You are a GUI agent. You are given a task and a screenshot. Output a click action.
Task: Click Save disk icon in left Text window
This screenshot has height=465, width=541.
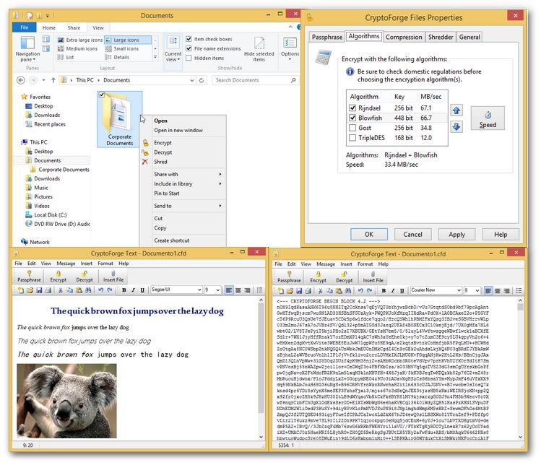coord(39,290)
